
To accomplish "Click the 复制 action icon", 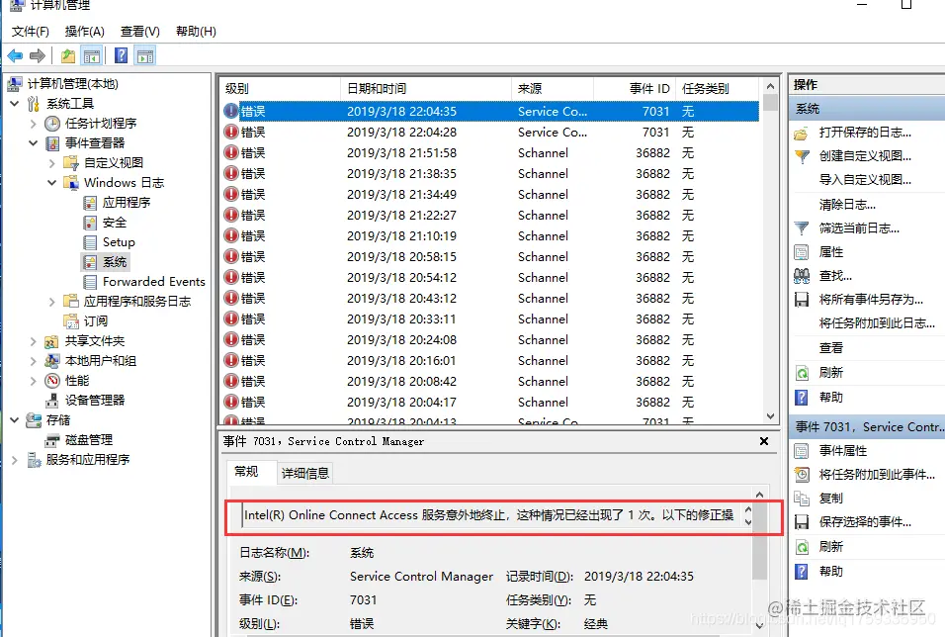I will 802,499.
